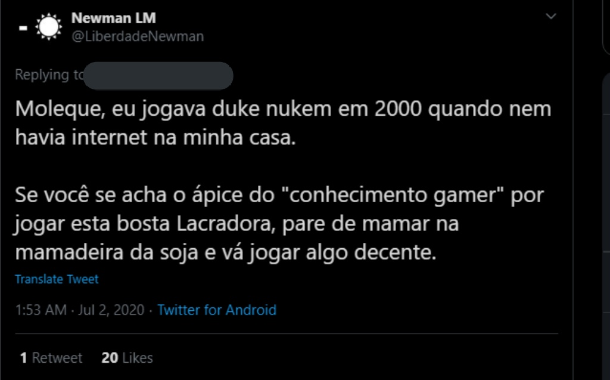Click the "Replying to" label
The height and width of the screenshot is (380, 610).
(x=50, y=75)
